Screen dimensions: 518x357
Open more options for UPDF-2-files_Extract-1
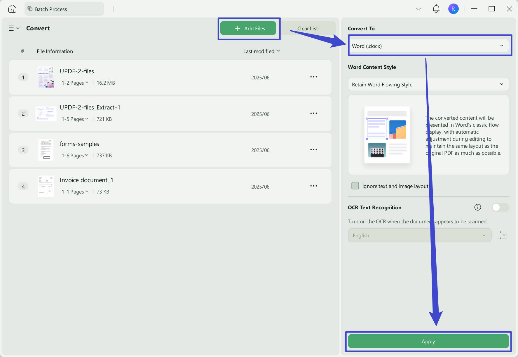point(313,113)
